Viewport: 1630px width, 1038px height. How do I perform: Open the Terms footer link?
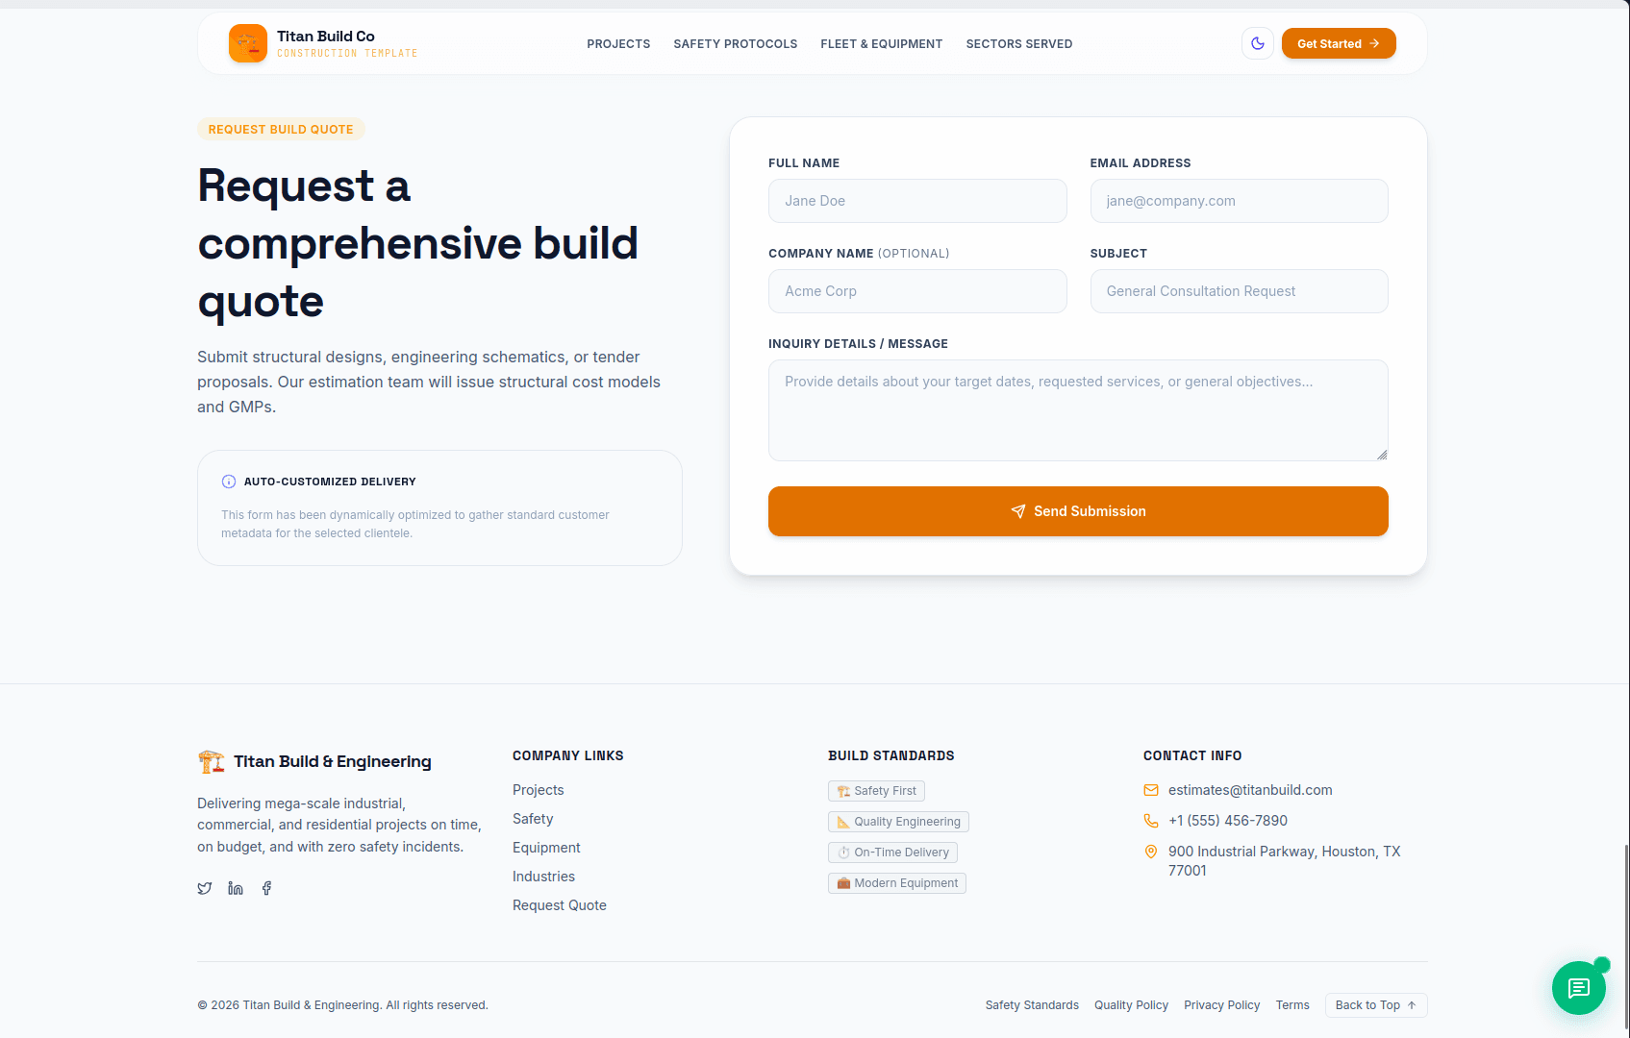tap(1292, 1005)
